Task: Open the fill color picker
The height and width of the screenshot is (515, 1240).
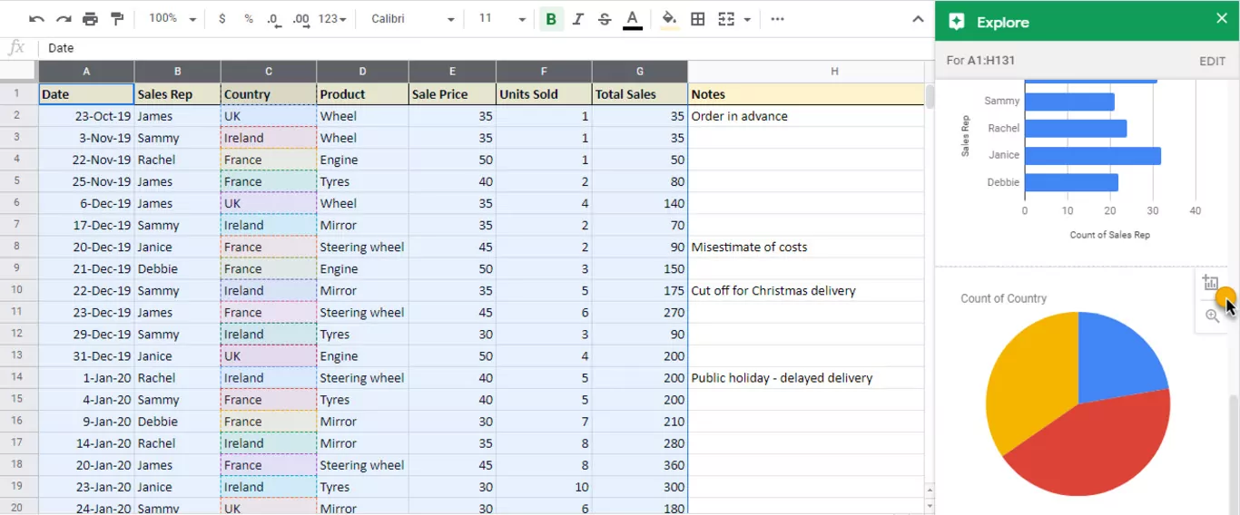Action: pyautogui.click(x=670, y=19)
